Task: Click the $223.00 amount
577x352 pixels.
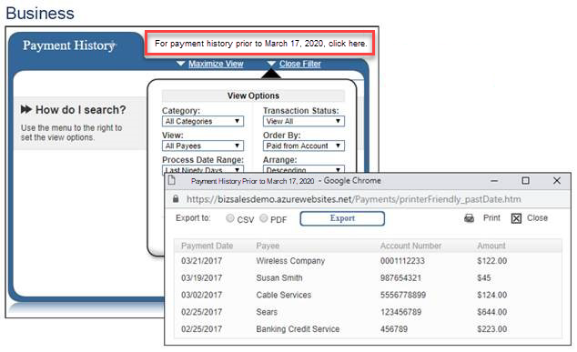Action: point(492,329)
